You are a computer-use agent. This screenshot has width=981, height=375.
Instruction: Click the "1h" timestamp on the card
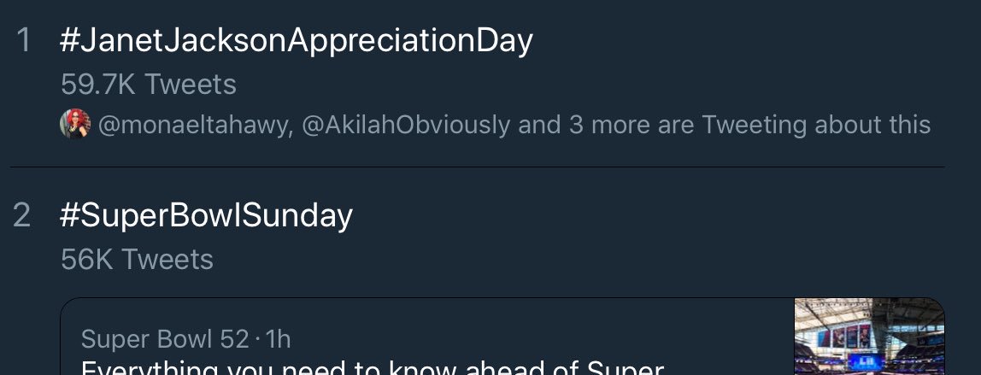coord(279,339)
